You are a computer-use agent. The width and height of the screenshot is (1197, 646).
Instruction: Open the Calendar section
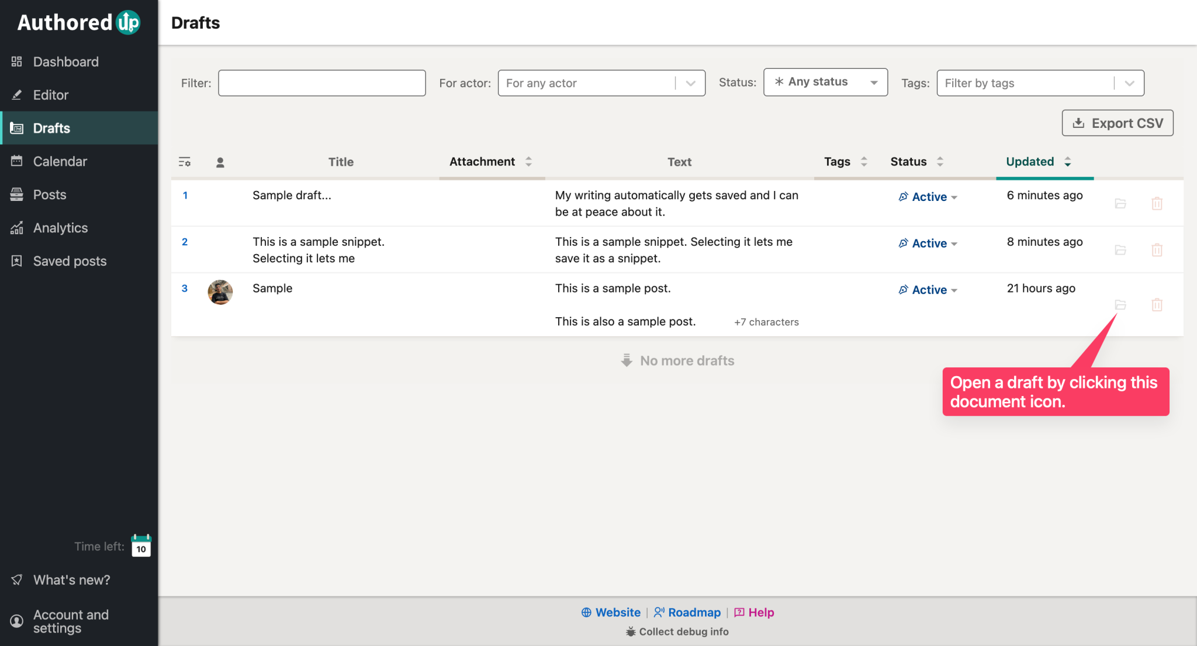click(60, 161)
